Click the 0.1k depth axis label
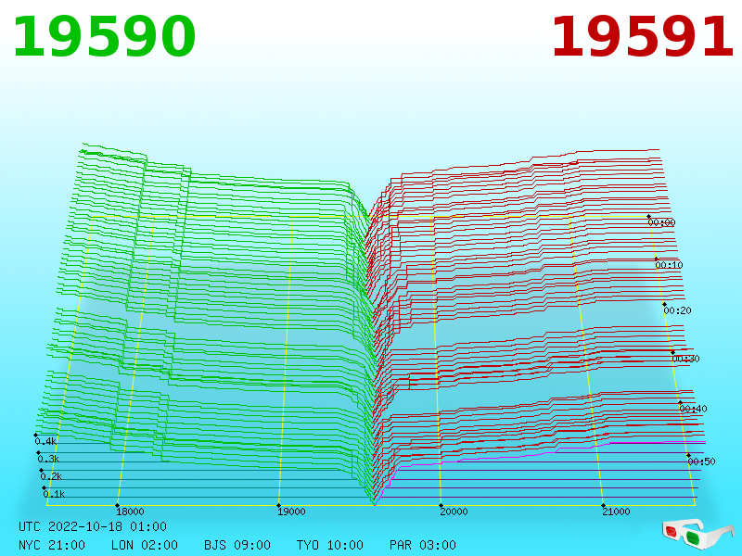742x556 pixels. [55, 494]
